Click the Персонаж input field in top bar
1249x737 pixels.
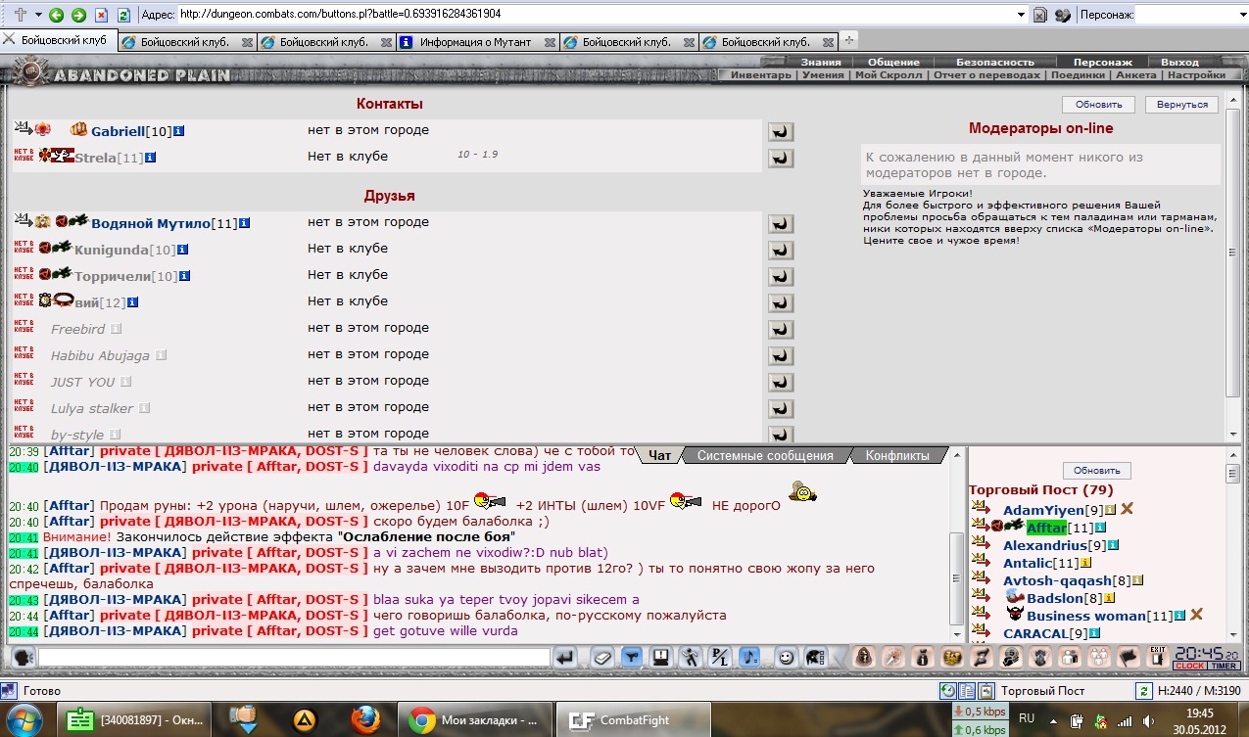[x=1188, y=15]
